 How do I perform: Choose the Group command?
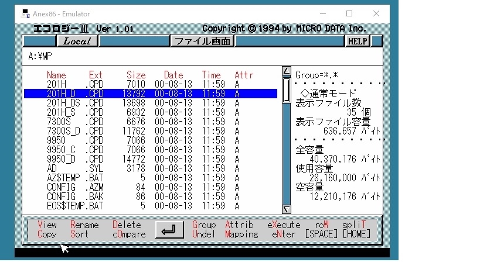(204, 225)
